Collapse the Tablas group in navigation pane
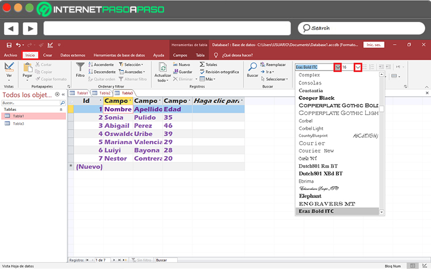This screenshot has width=431, height=269. (x=61, y=109)
